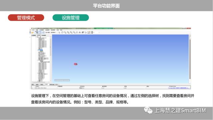This screenshot has width=213, height=120.
Task: Open the 管理模式 mode dropdown in toolbar
Action: tap(54, 33)
